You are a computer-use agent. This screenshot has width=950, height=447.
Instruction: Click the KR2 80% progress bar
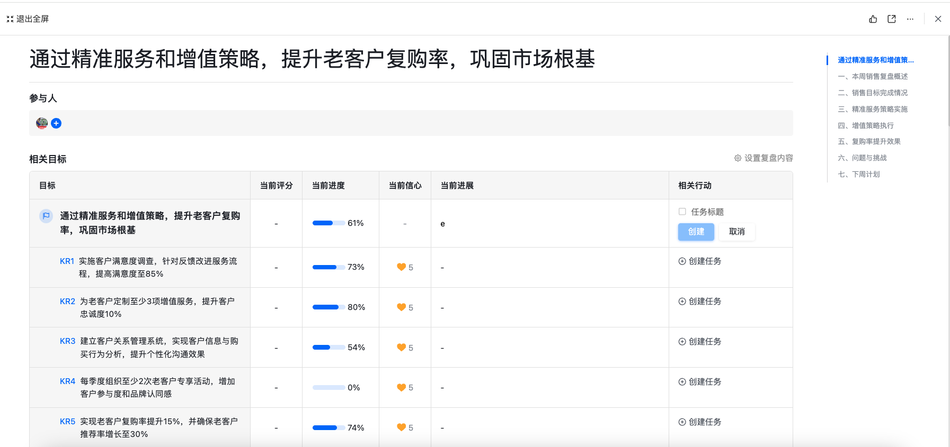coord(328,307)
